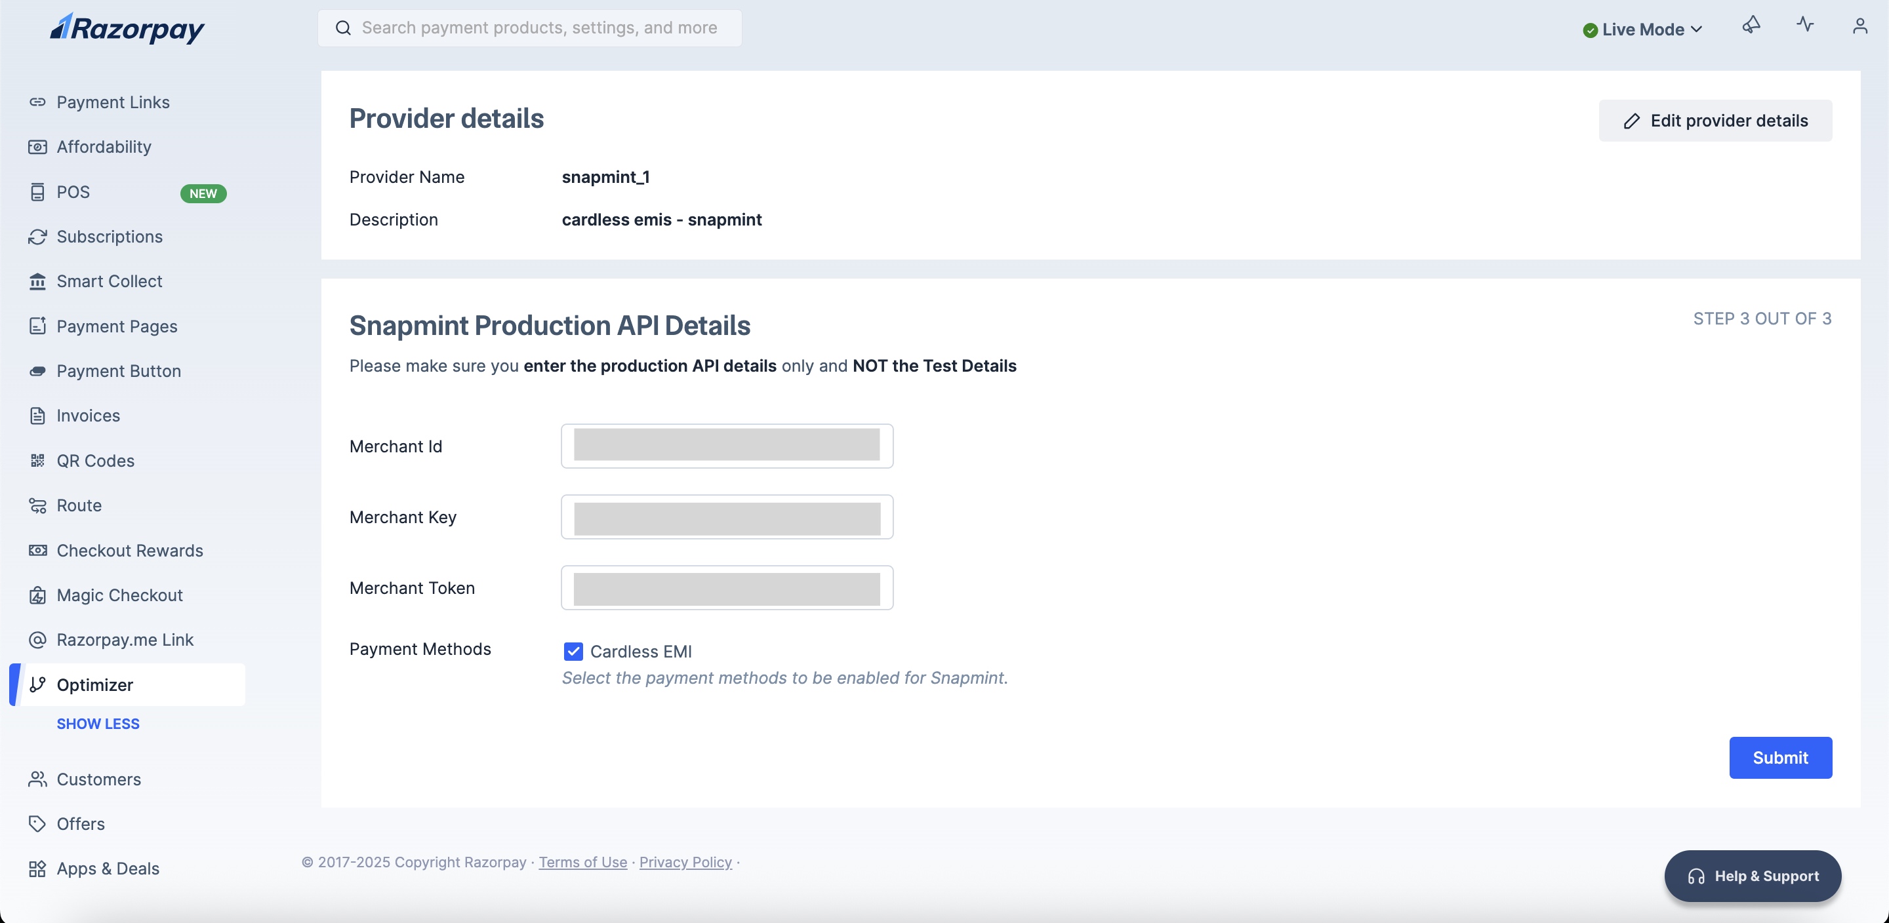Screen dimensions: 1889x923
Task: Click the Invoices document icon
Action: tap(37, 416)
